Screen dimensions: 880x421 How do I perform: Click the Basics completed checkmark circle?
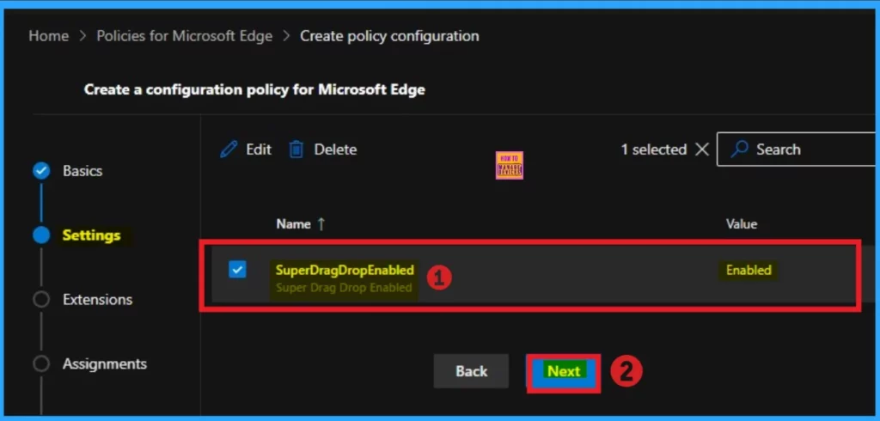[41, 171]
